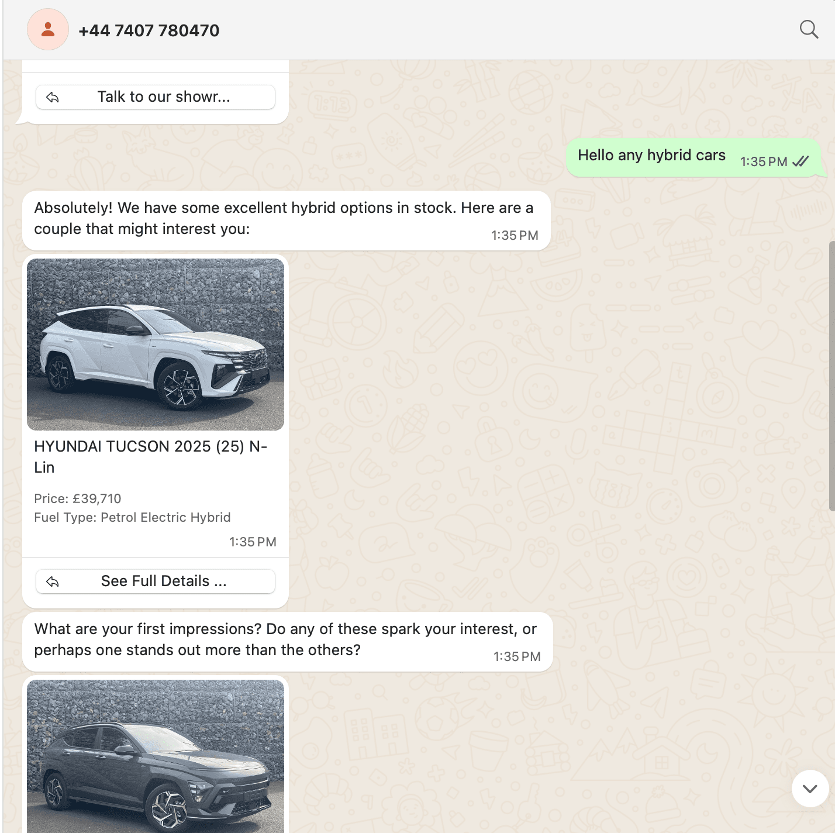This screenshot has height=833, width=835.
Task: Select the Tucson price text £39,710
Action: click(77, 498)
